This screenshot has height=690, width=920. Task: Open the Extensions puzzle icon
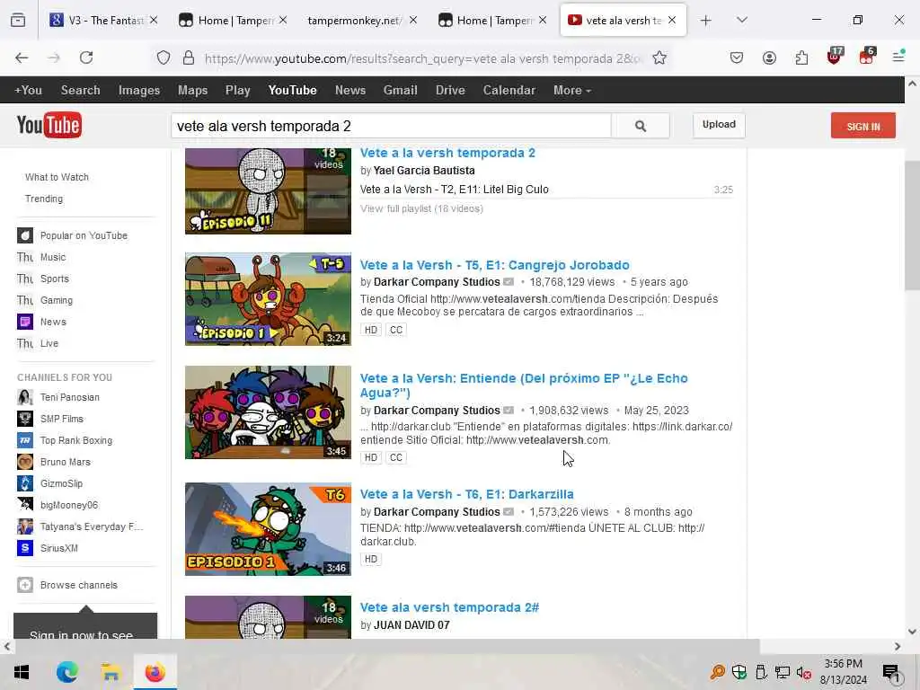pyautogui.click(x=801, y=57)
